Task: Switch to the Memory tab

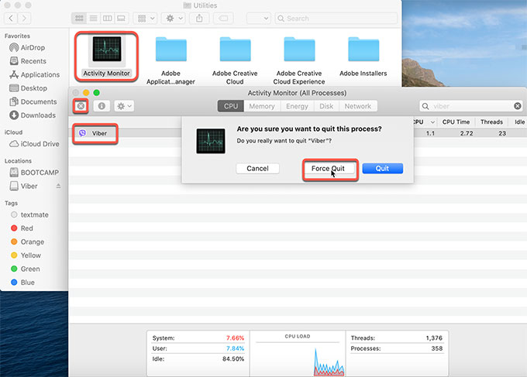Action: coord(262,106)
